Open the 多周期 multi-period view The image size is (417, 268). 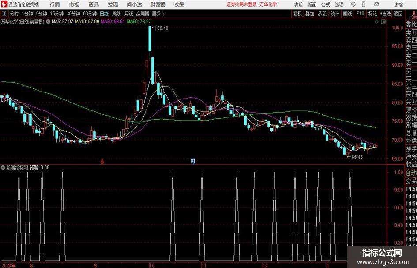point(143,14)
